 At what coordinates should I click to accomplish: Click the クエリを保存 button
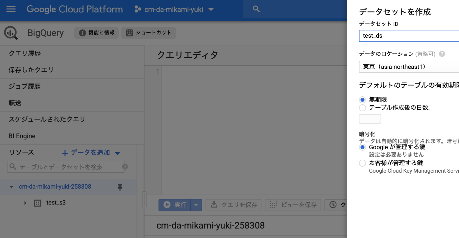pyautogui.click(x=233, y=205)
